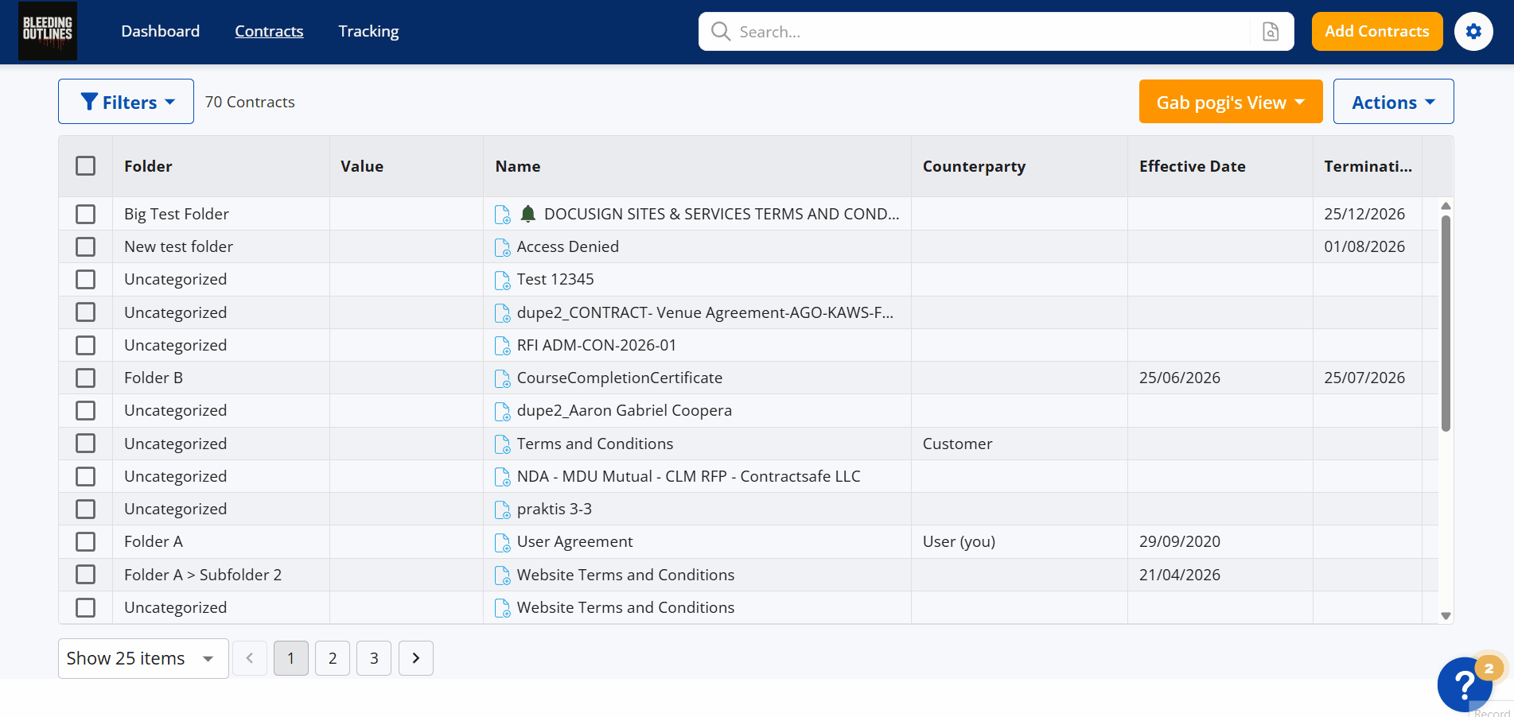
Task: Check the Folder B row checkbox
Action: coord(85,378)
